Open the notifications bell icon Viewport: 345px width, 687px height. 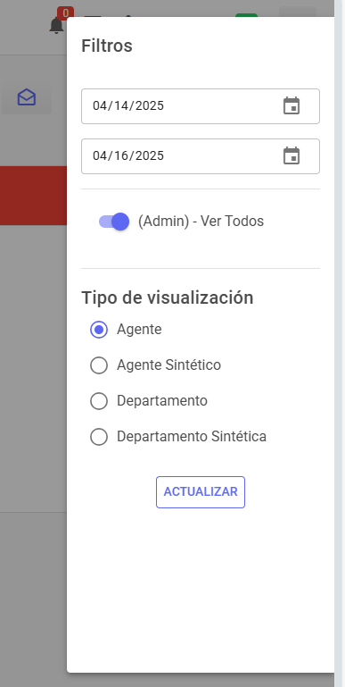(x=56, y=25)
